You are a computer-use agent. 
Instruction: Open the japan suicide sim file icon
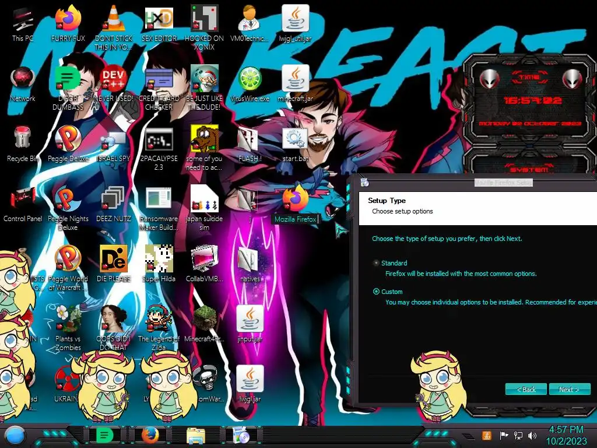(x=205, y=199)
